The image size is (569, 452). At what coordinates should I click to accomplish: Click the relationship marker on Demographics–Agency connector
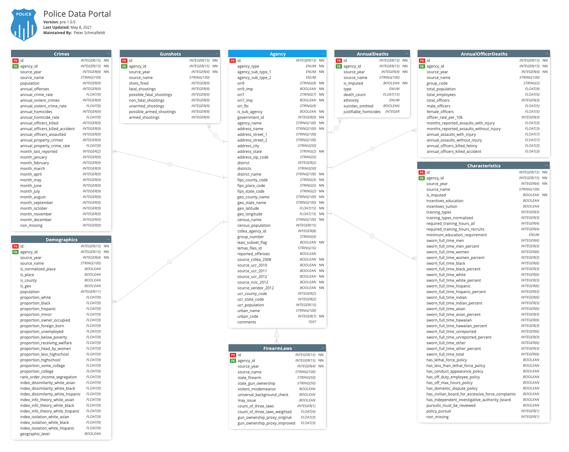coord(170,262)
